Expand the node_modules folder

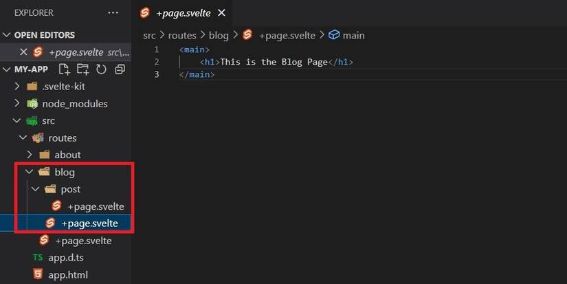click(x=19, y=104)
